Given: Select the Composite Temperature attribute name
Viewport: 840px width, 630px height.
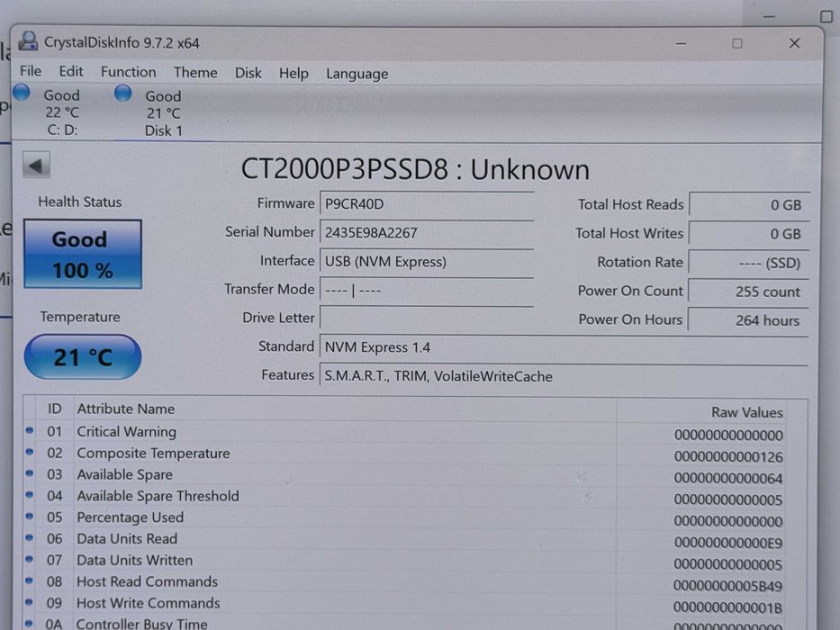Looking at the screenshot, I should tap(153, 453).
